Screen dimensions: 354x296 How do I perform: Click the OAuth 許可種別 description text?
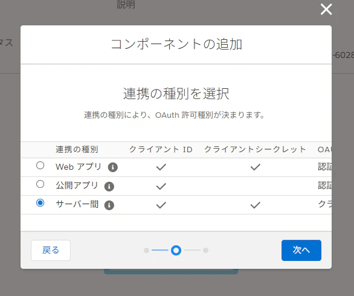[x=174, y=115]
